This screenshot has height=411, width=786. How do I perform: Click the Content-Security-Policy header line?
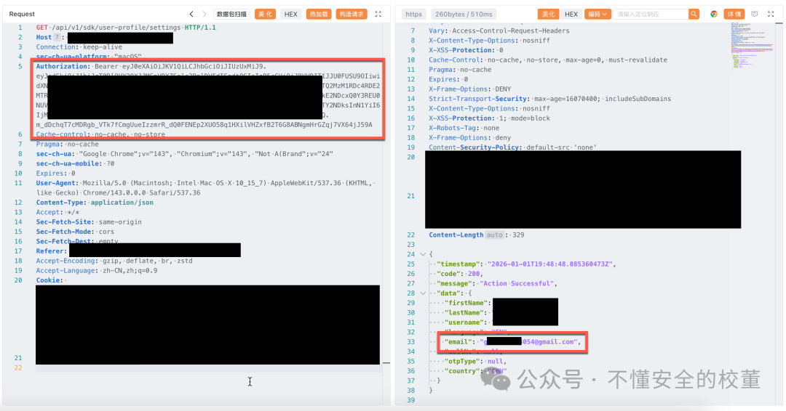click(512, 147)
